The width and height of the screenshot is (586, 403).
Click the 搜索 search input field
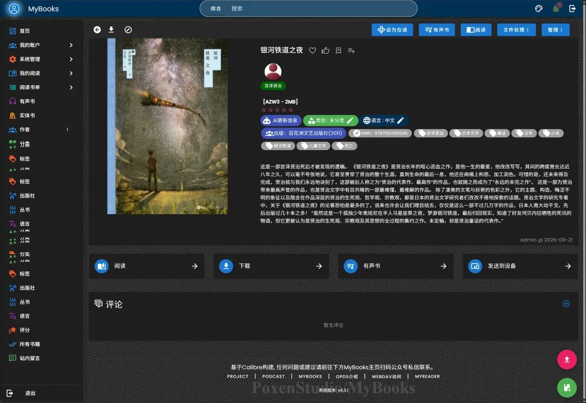click(321, 9)
